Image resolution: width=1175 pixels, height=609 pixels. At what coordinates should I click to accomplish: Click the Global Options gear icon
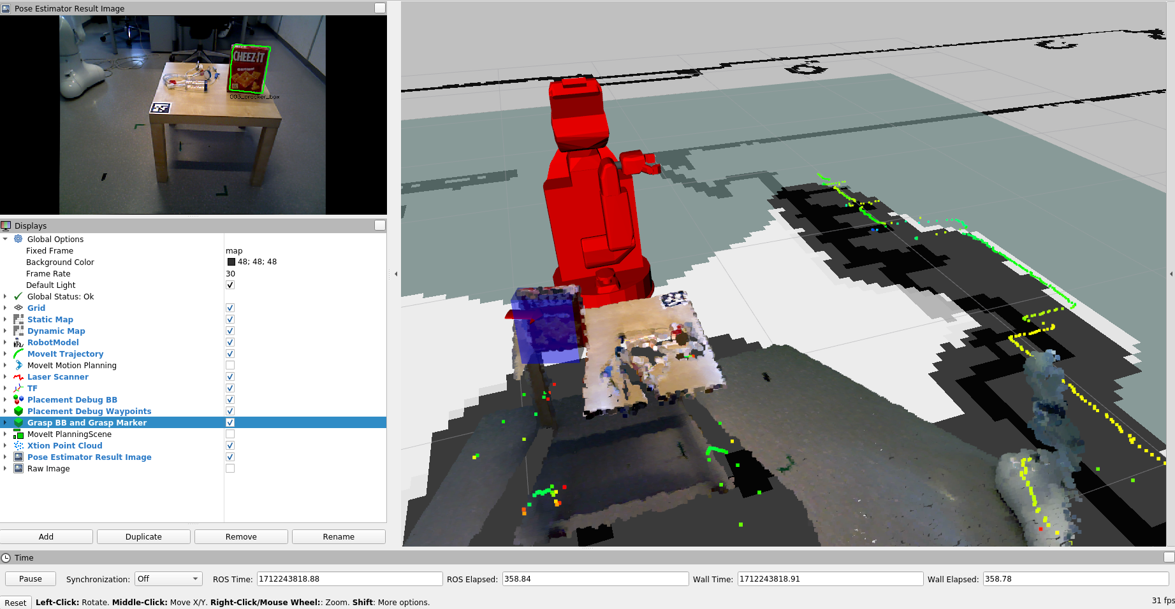tap(18, 239)
